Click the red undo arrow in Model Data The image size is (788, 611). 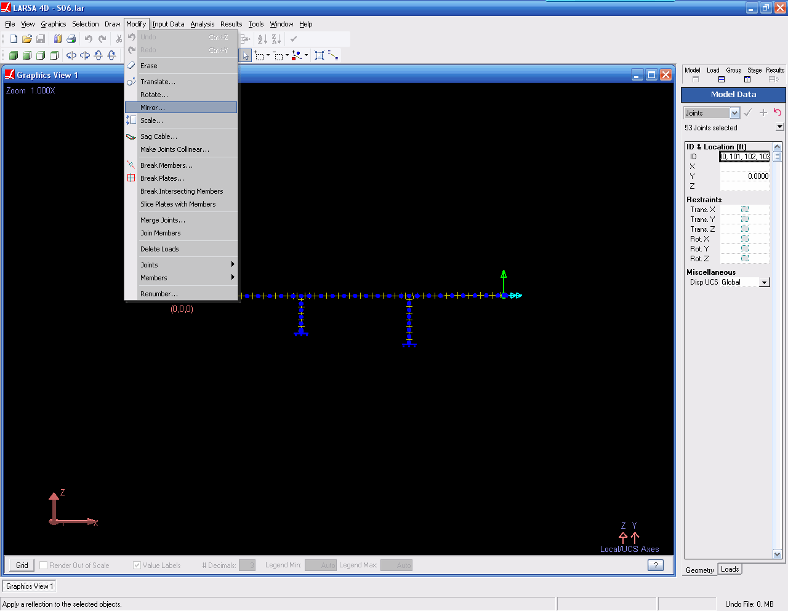[778, 112]
